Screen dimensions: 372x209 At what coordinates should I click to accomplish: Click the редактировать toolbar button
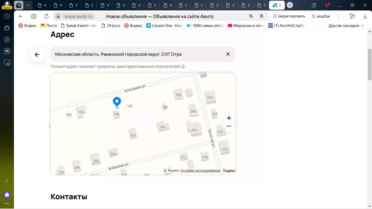(289, 16)
